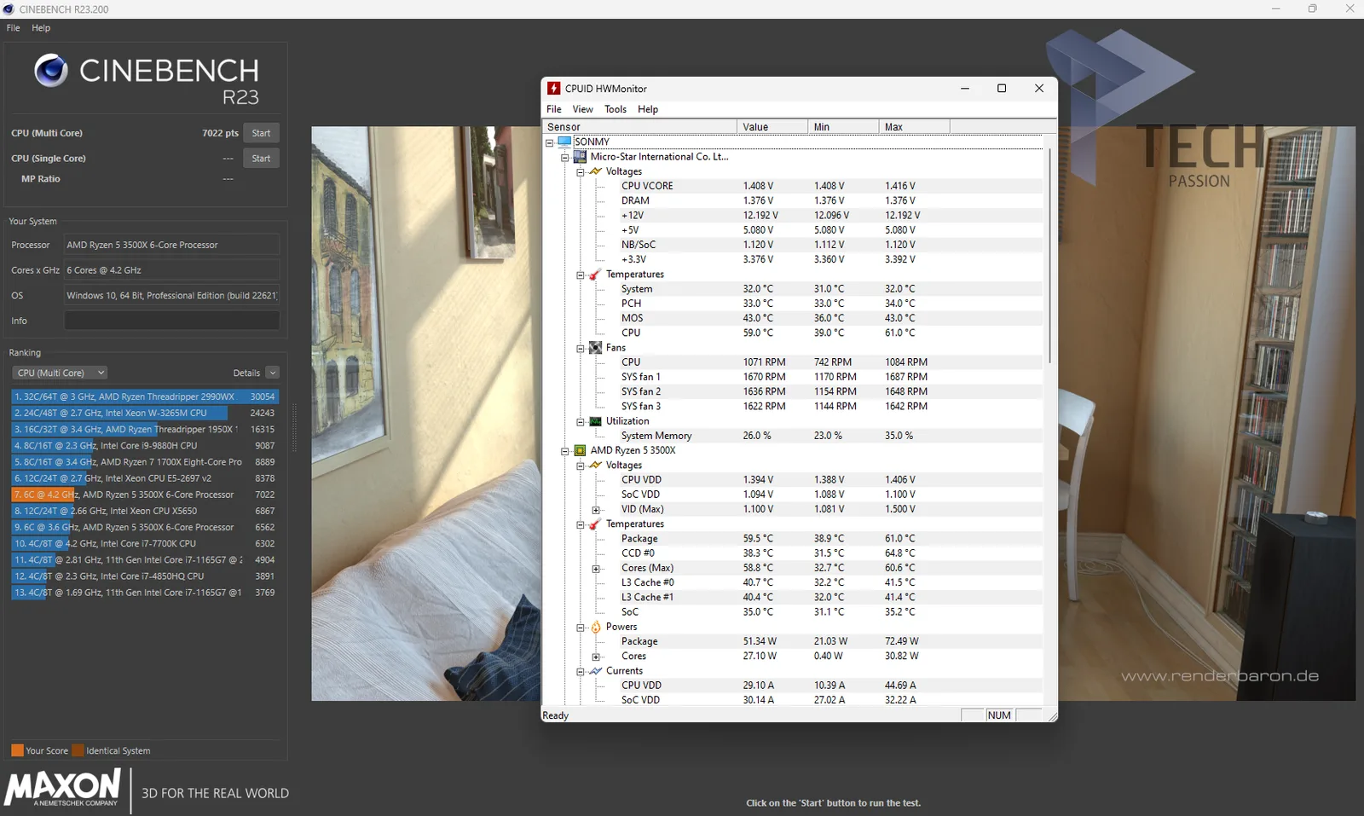Click the Utilization group icon
This screenshot has width=1364, height=816.
tap(595, 421)
